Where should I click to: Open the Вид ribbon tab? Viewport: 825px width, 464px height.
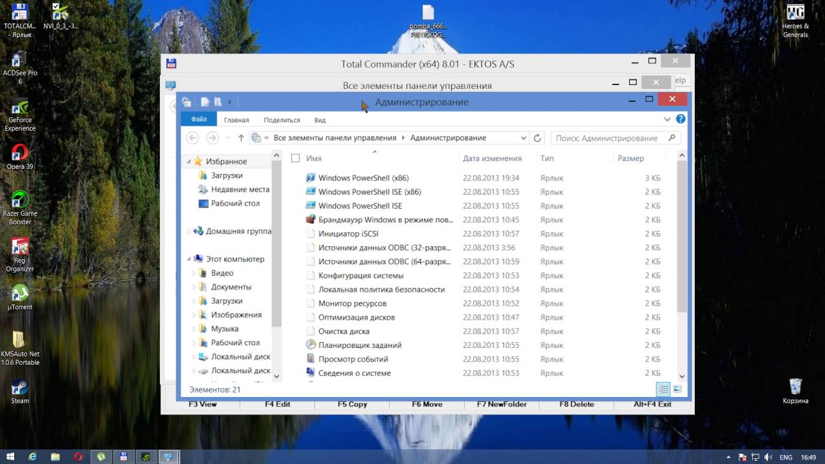320,120
